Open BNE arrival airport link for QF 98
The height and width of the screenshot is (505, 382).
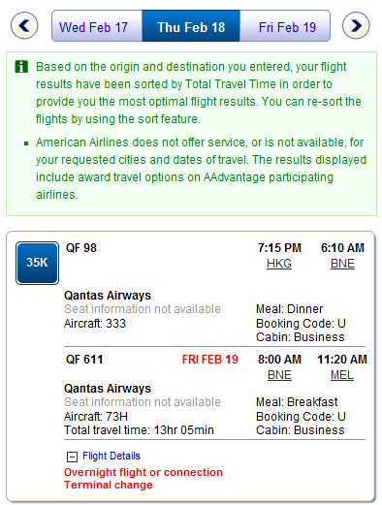342,264
